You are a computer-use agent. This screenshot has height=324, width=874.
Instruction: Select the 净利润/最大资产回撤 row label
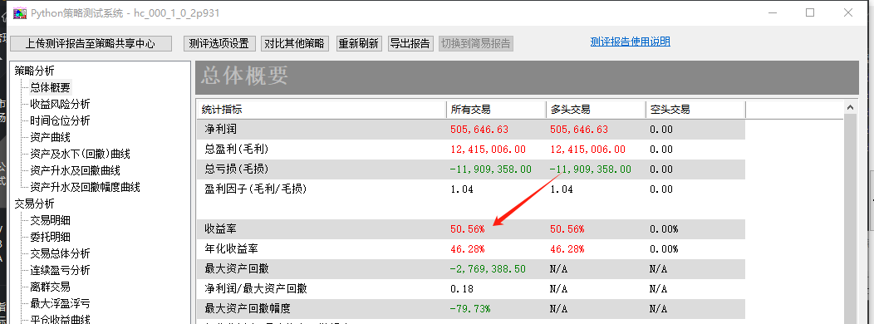tap(256, 289)
